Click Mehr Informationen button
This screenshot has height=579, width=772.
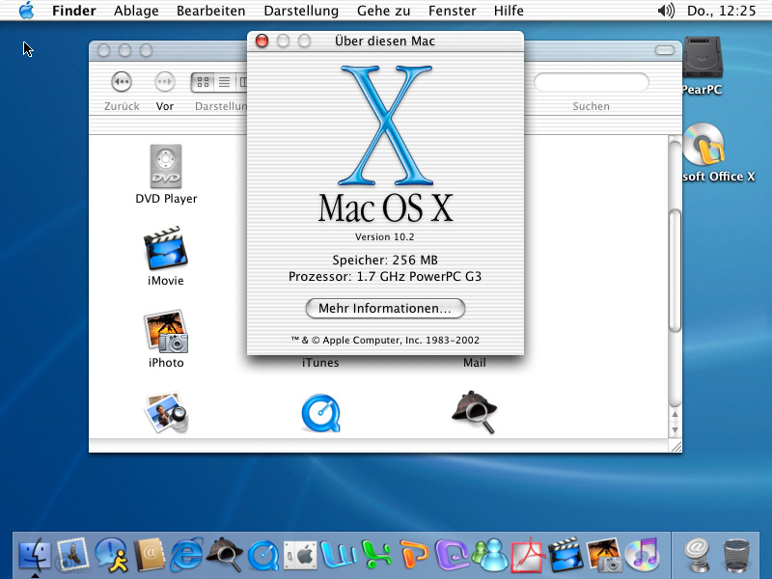click(x=385, y=308)
